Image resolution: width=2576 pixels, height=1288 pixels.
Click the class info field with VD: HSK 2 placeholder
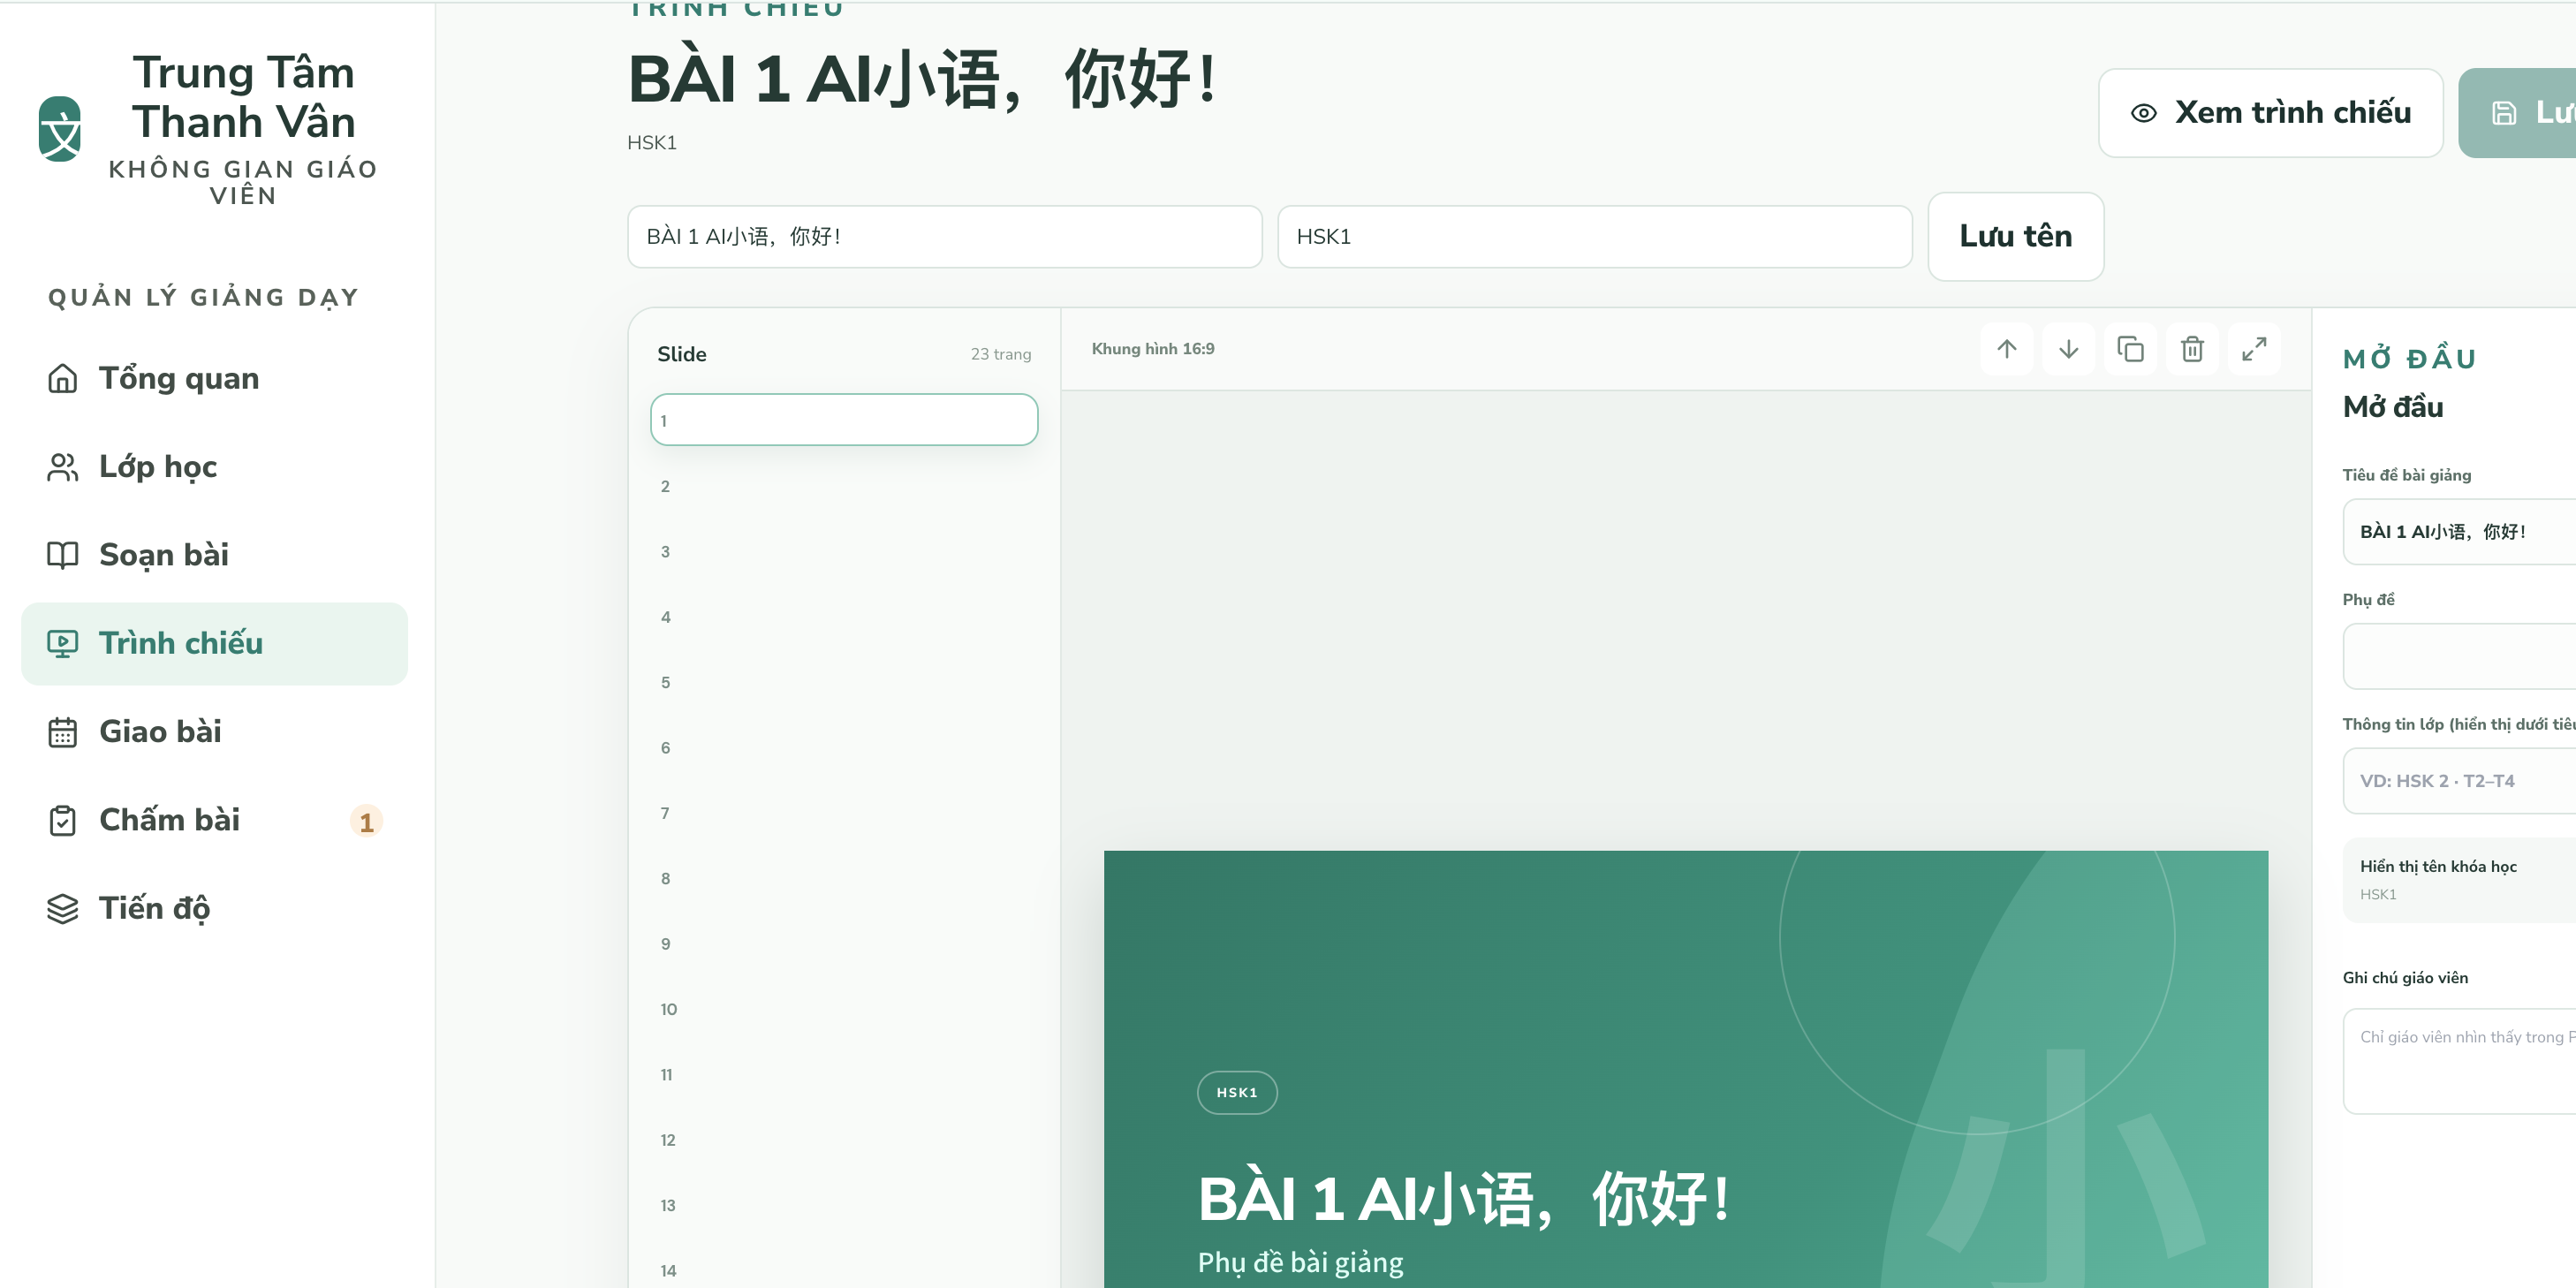pos(2459,781)
